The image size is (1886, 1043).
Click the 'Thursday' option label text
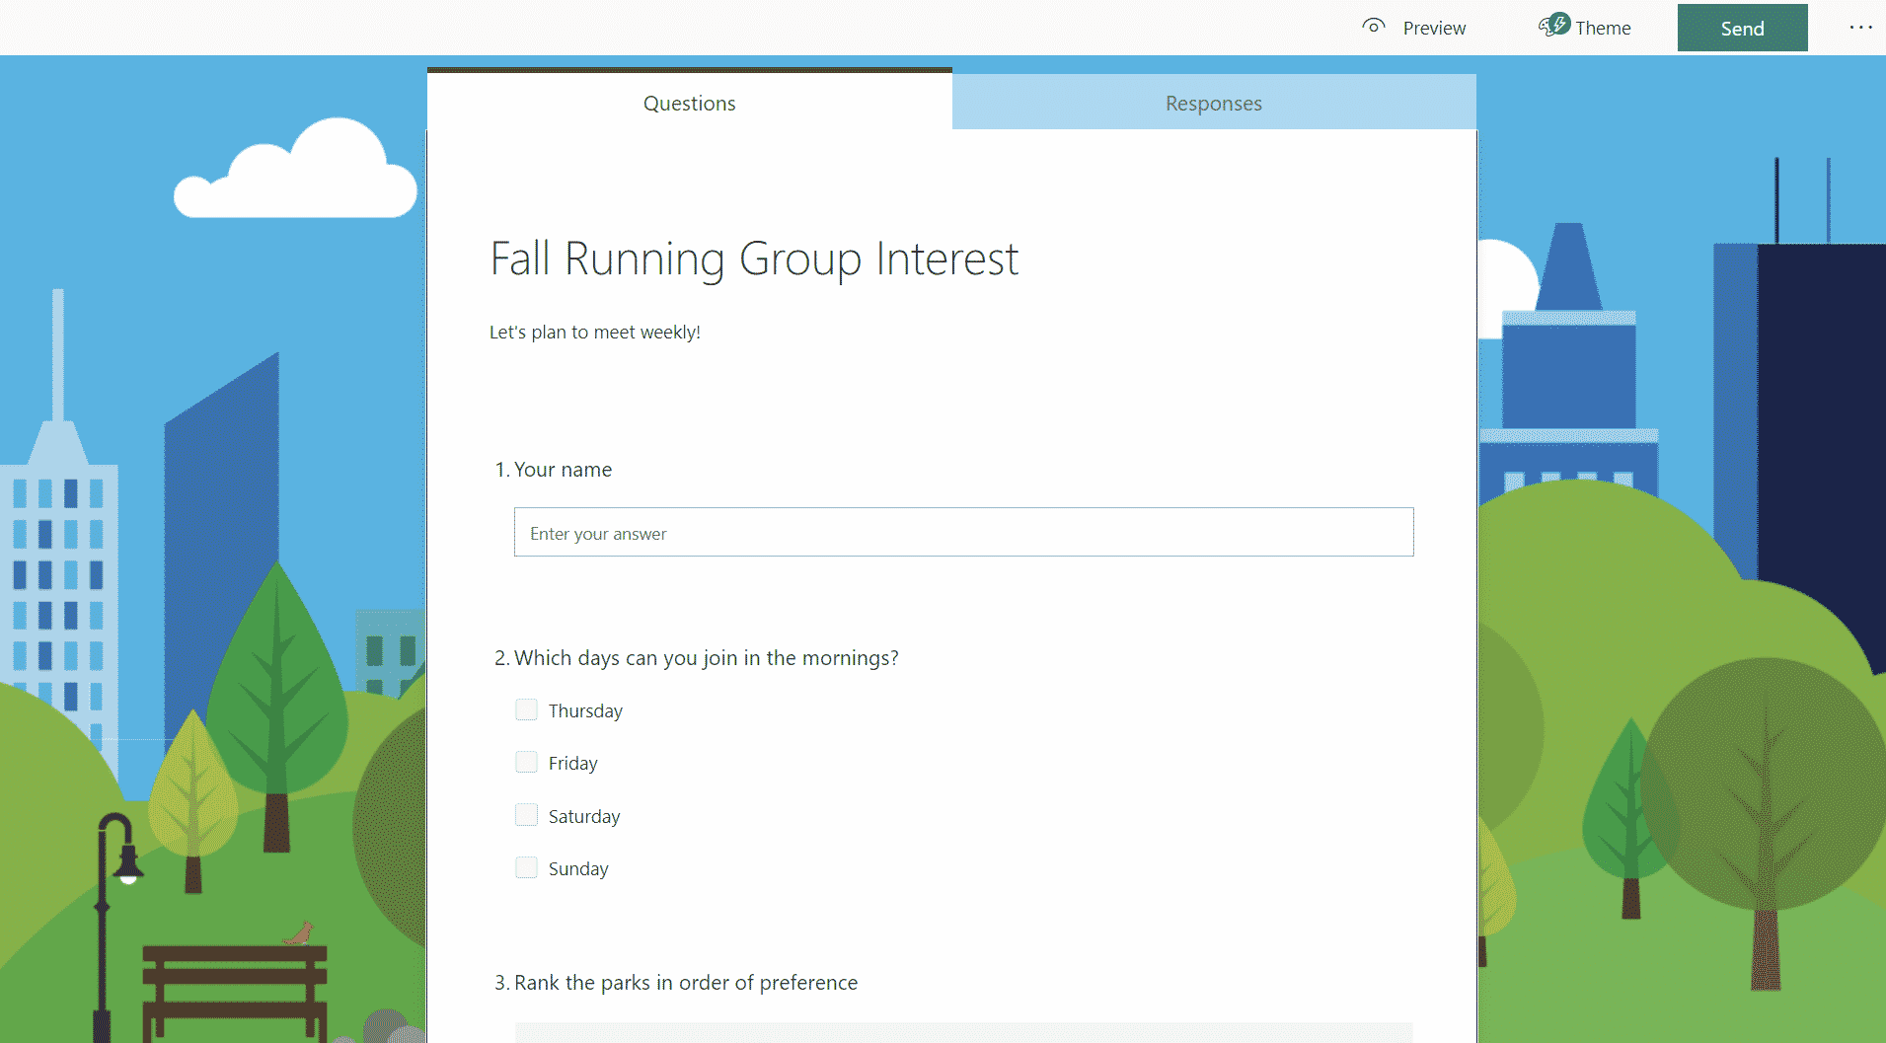[585, 711]
